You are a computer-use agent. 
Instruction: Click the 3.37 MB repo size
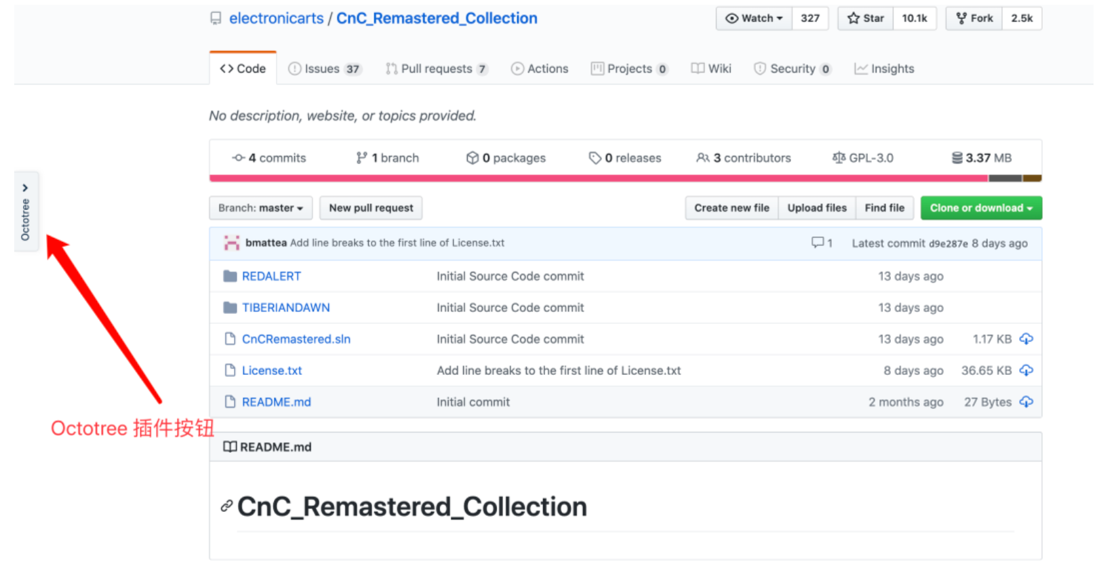[x=982, y=158]
